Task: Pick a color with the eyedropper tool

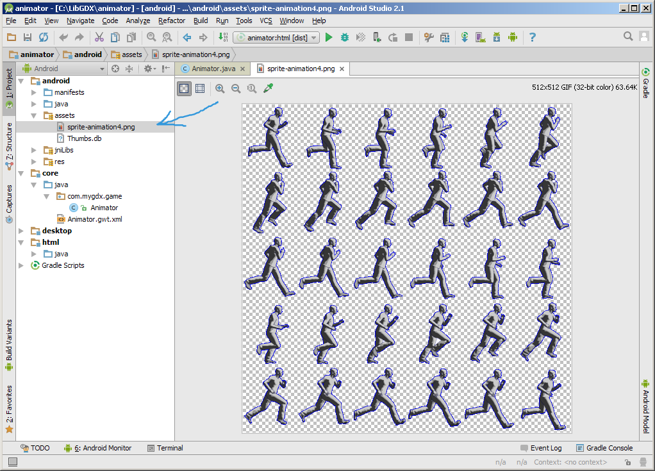Action: (x=269, y=88)
